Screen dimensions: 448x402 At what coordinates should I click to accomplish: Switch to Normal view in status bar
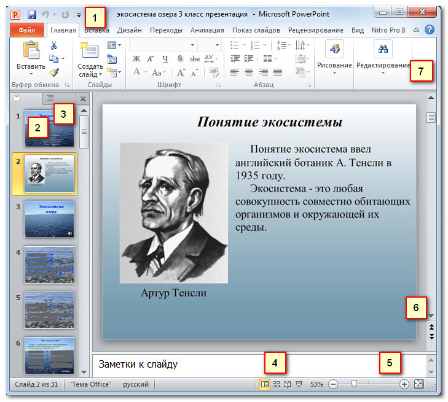tap(265, 384)
